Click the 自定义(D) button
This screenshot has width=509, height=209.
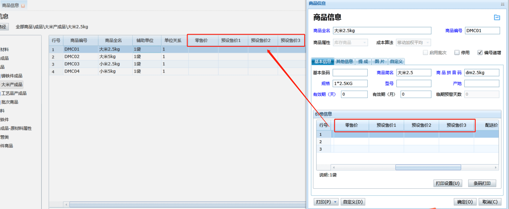(353, 202)
